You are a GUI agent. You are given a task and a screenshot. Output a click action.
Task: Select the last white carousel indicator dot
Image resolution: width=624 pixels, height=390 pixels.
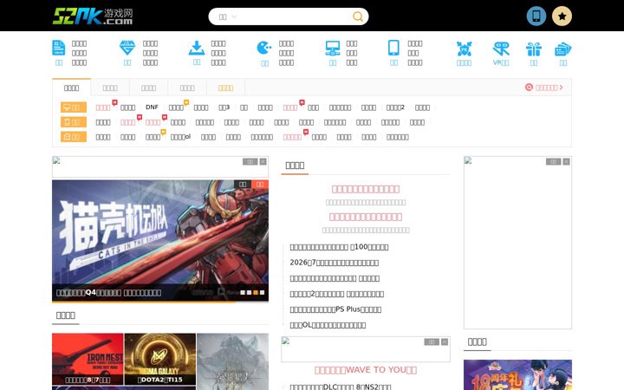pyautogui.click(x=262, y=293)
